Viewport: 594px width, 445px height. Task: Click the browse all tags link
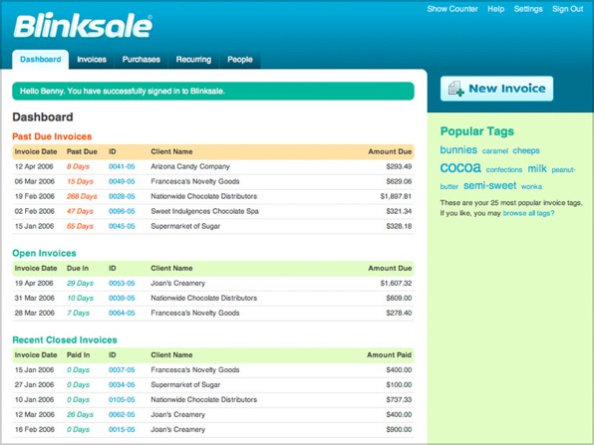coord(528,213)
